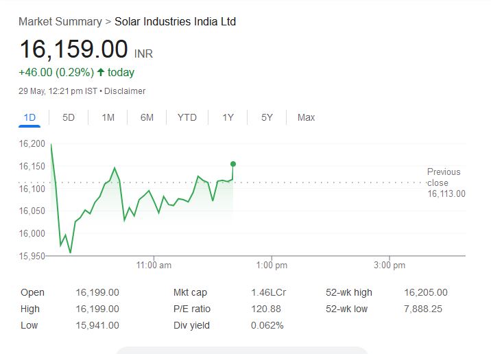Show the 6M price chart
Viewport: 491px width, 354px height.
pos(147,117)
